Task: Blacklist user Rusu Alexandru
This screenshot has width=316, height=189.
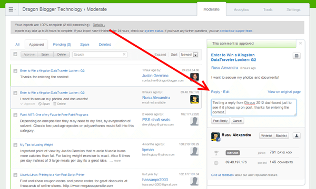Action: click(x=281, y=135)
